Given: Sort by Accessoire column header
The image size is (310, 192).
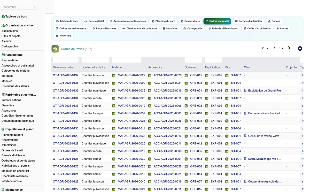Looking at the screenshot, I should point(155,67).
